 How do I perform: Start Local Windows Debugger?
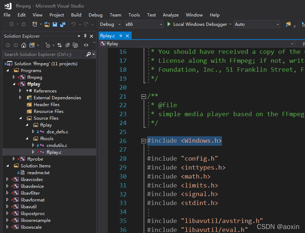198,24
